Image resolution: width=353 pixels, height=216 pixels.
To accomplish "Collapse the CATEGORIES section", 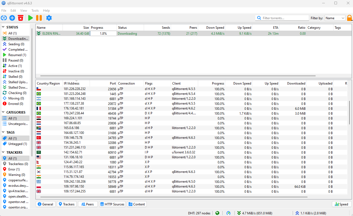I will (x=4, y=112).
